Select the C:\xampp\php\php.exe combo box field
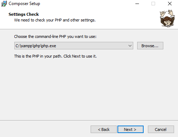The height and width of the screenshot is (137, 178). pyautogui.click(x=74, y=45)
